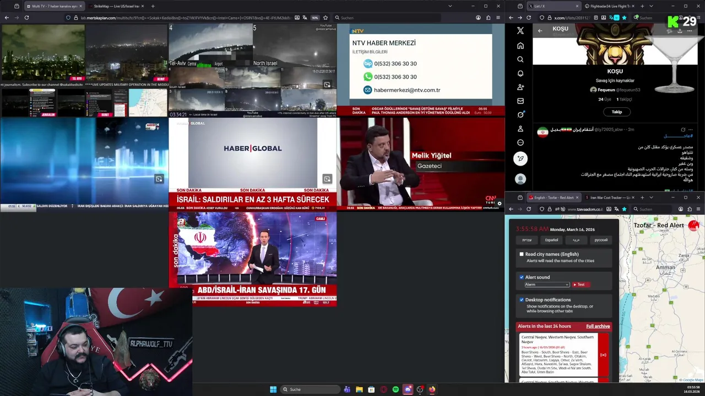Click bookmark star in Multi TV address bar
The height and width of the screenshot is (396, 705).
(326, 18)
